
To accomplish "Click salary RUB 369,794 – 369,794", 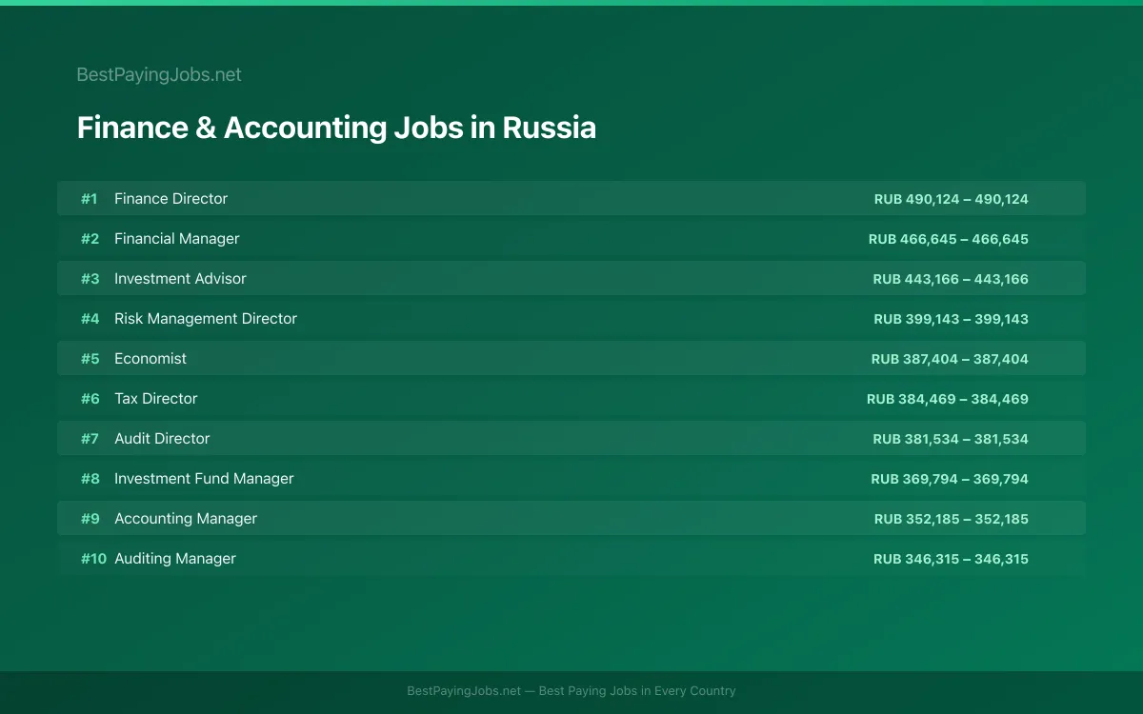I will [950, 479].
